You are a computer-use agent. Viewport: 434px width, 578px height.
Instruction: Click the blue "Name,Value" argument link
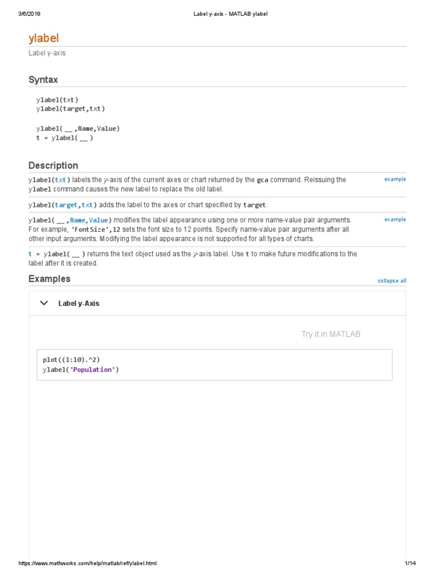[x=89, y=220]
